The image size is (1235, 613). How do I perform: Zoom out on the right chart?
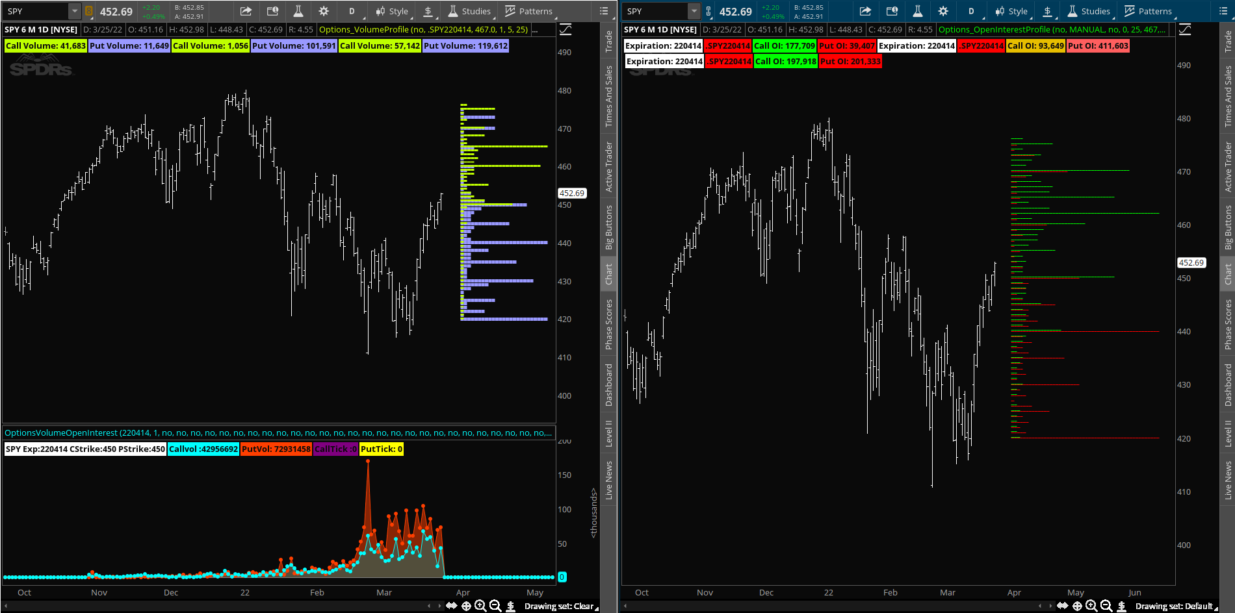[1106, 606]
